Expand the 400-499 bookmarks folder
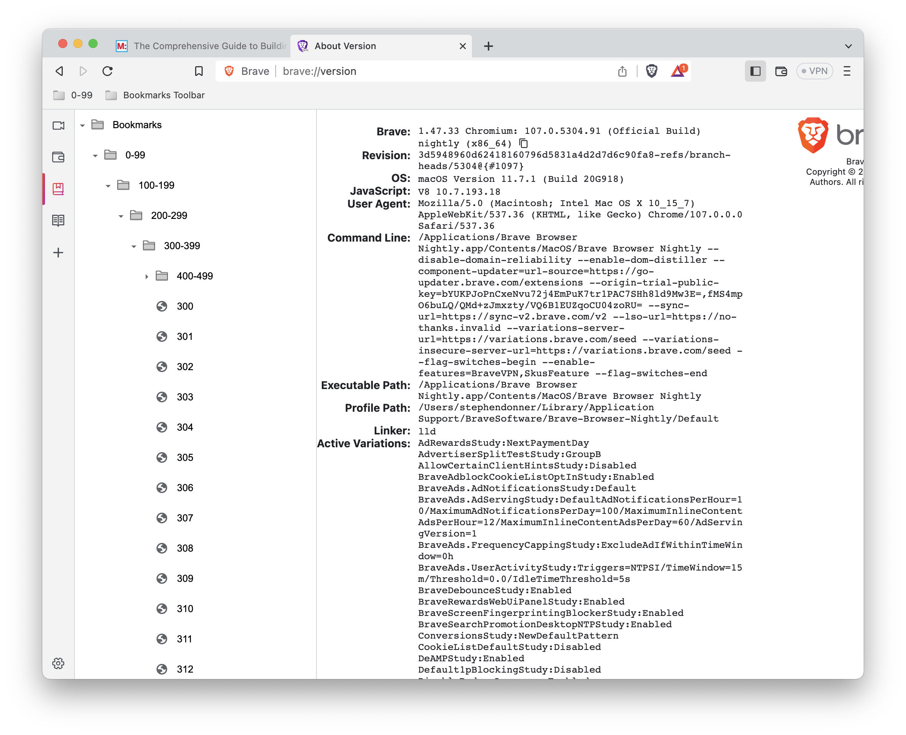This screenshot has height=735, width=906. [x=146, y=276]
